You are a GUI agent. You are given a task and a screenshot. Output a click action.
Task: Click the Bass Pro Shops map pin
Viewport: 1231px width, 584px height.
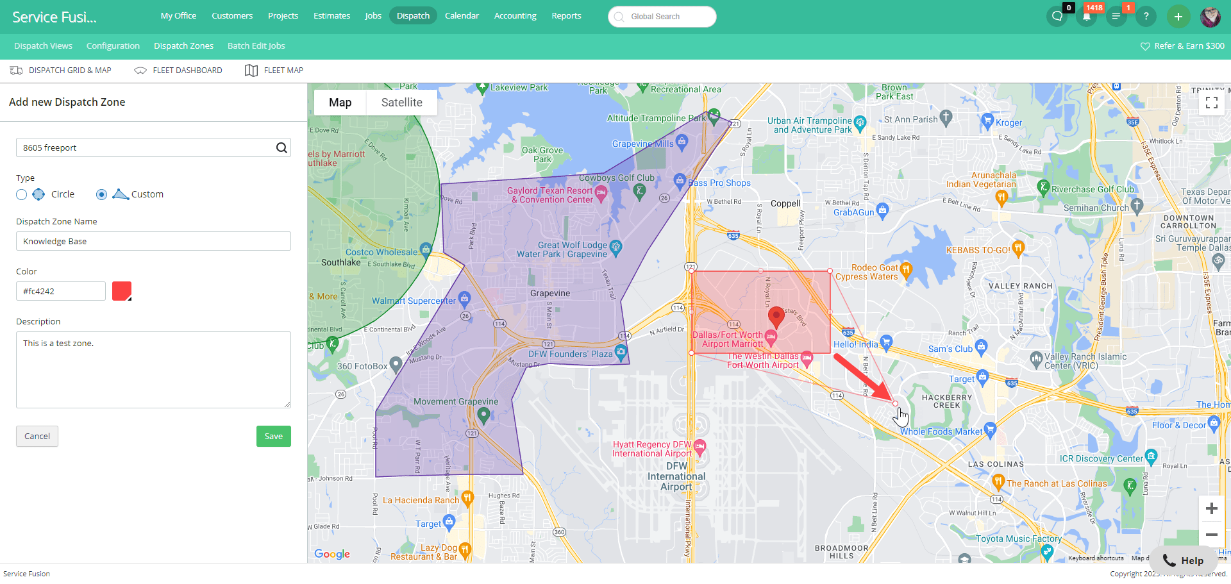tap(680, 181)
